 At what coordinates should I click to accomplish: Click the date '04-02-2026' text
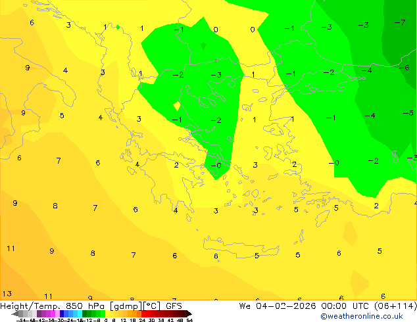click(286, 306)
